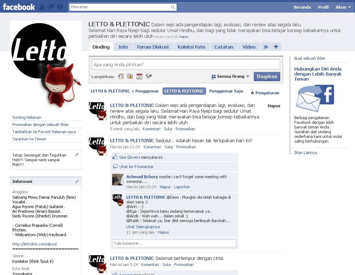
Task: Open friend requests icon in top bar
Action: click(x=42, y=7)
